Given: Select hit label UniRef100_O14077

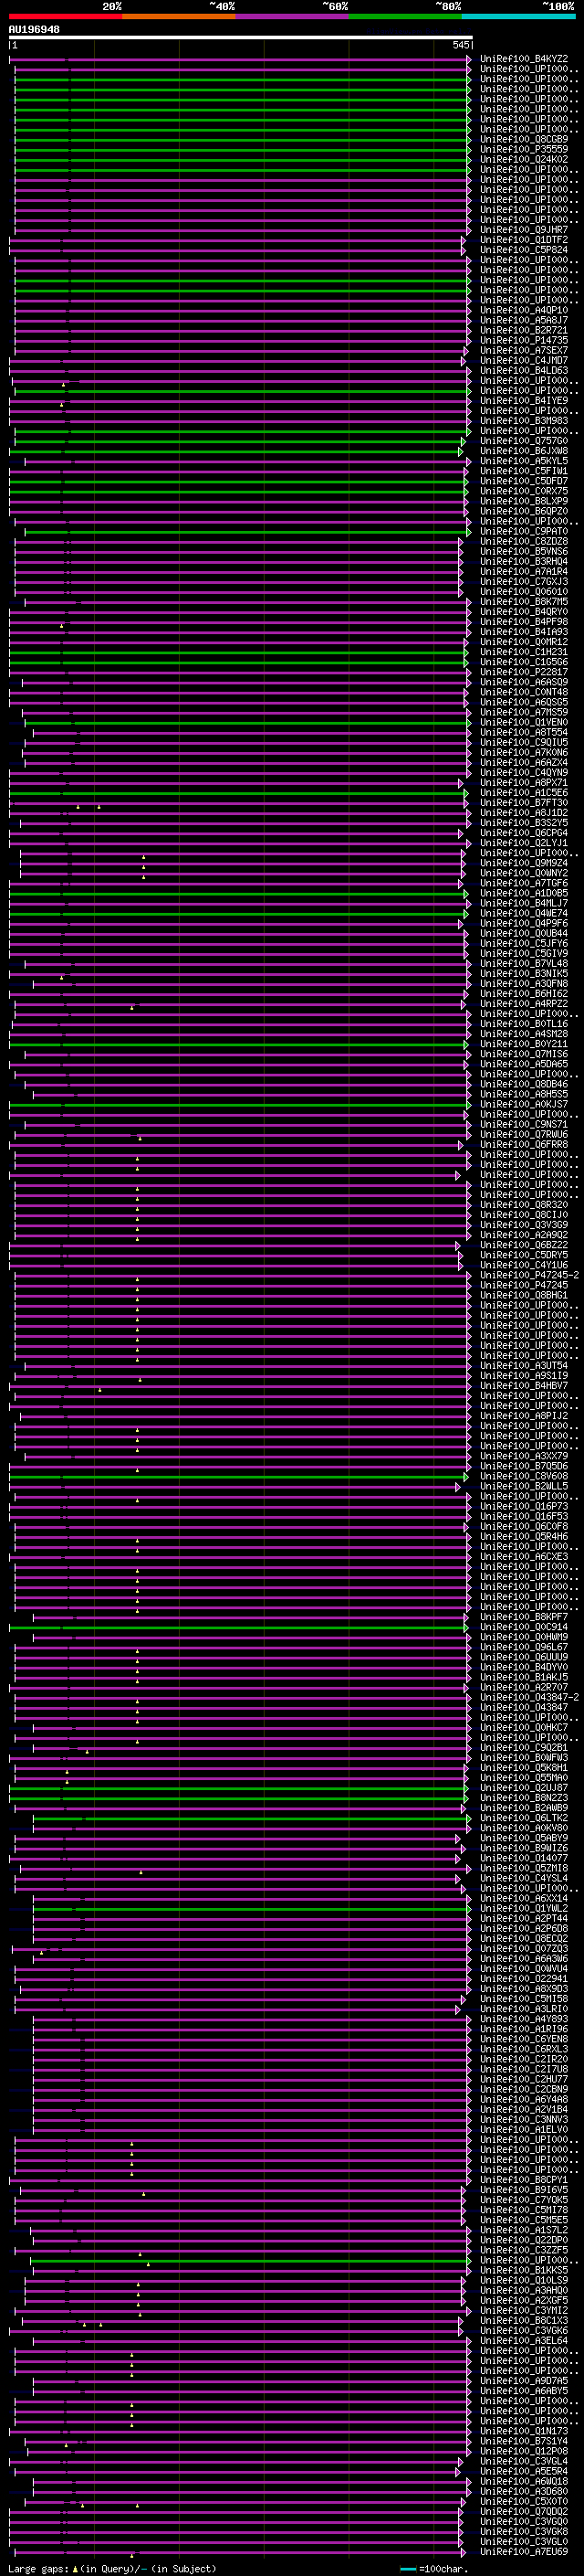Looking at the screenshot, I should tap(524, 1858).
